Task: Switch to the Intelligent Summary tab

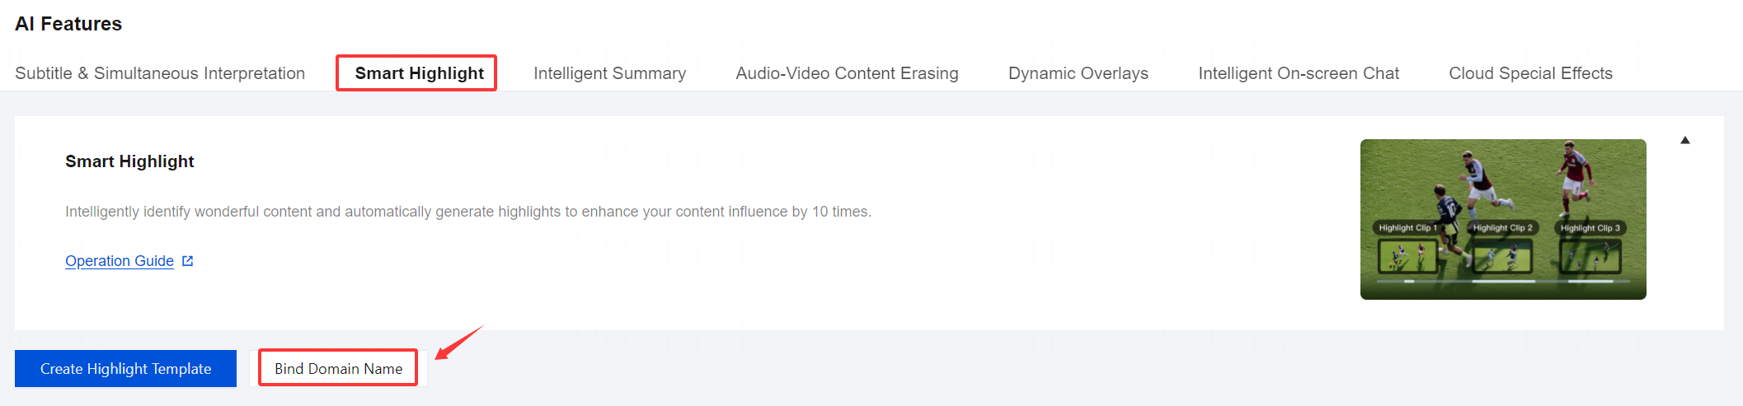Action: 609,73
